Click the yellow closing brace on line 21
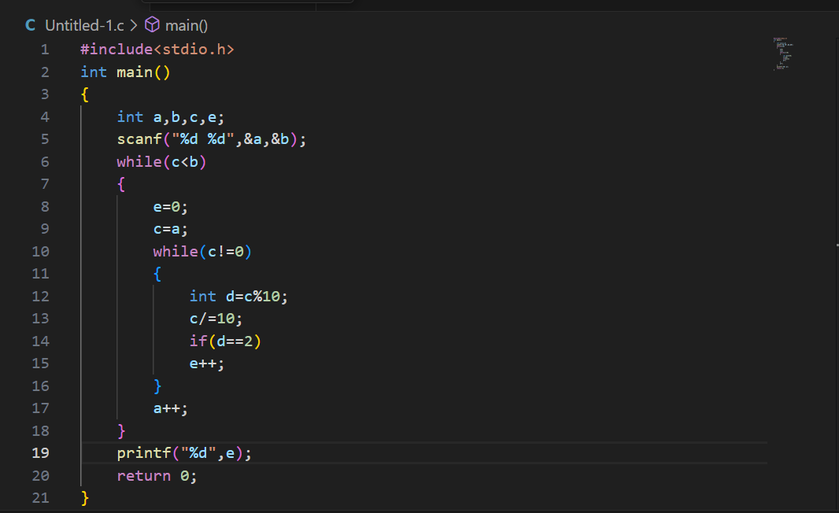The height and width of the screenshot is (513, 839). pos(84,499)
